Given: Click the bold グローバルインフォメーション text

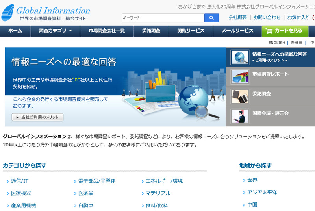Looking at the screenshot, I should (x=35, y=137).
